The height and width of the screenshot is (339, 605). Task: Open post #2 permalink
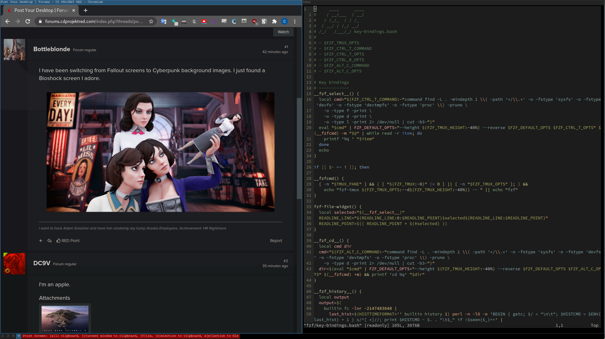[286, 261]
